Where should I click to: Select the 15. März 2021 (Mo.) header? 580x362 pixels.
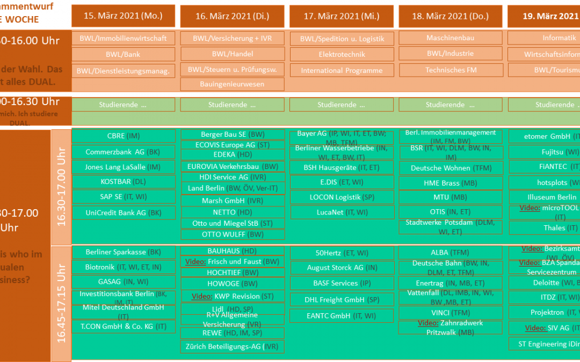[123, 16]
